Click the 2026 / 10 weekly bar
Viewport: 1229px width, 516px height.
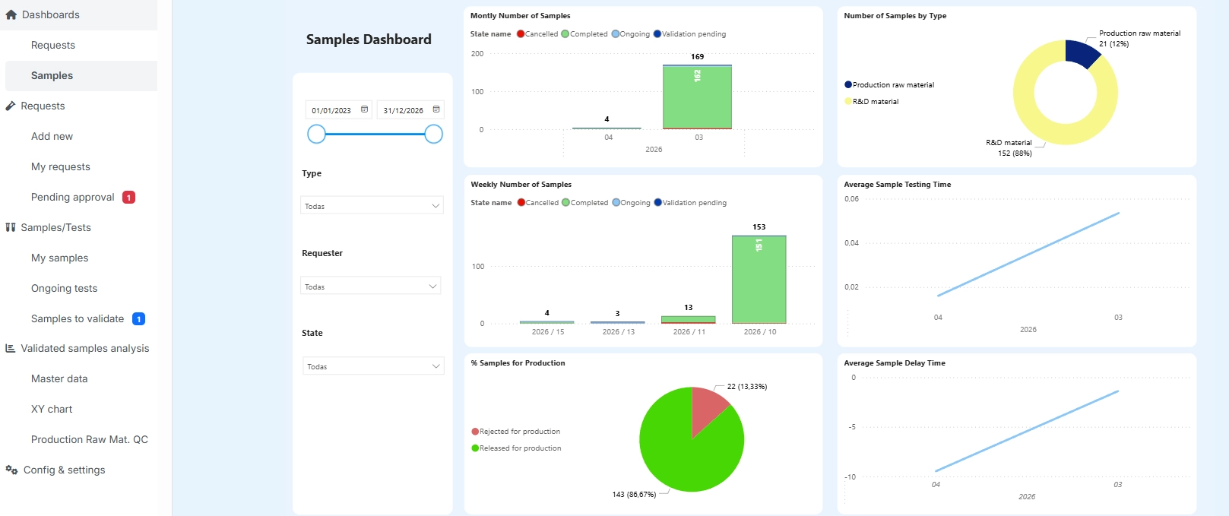pos(759,280)
